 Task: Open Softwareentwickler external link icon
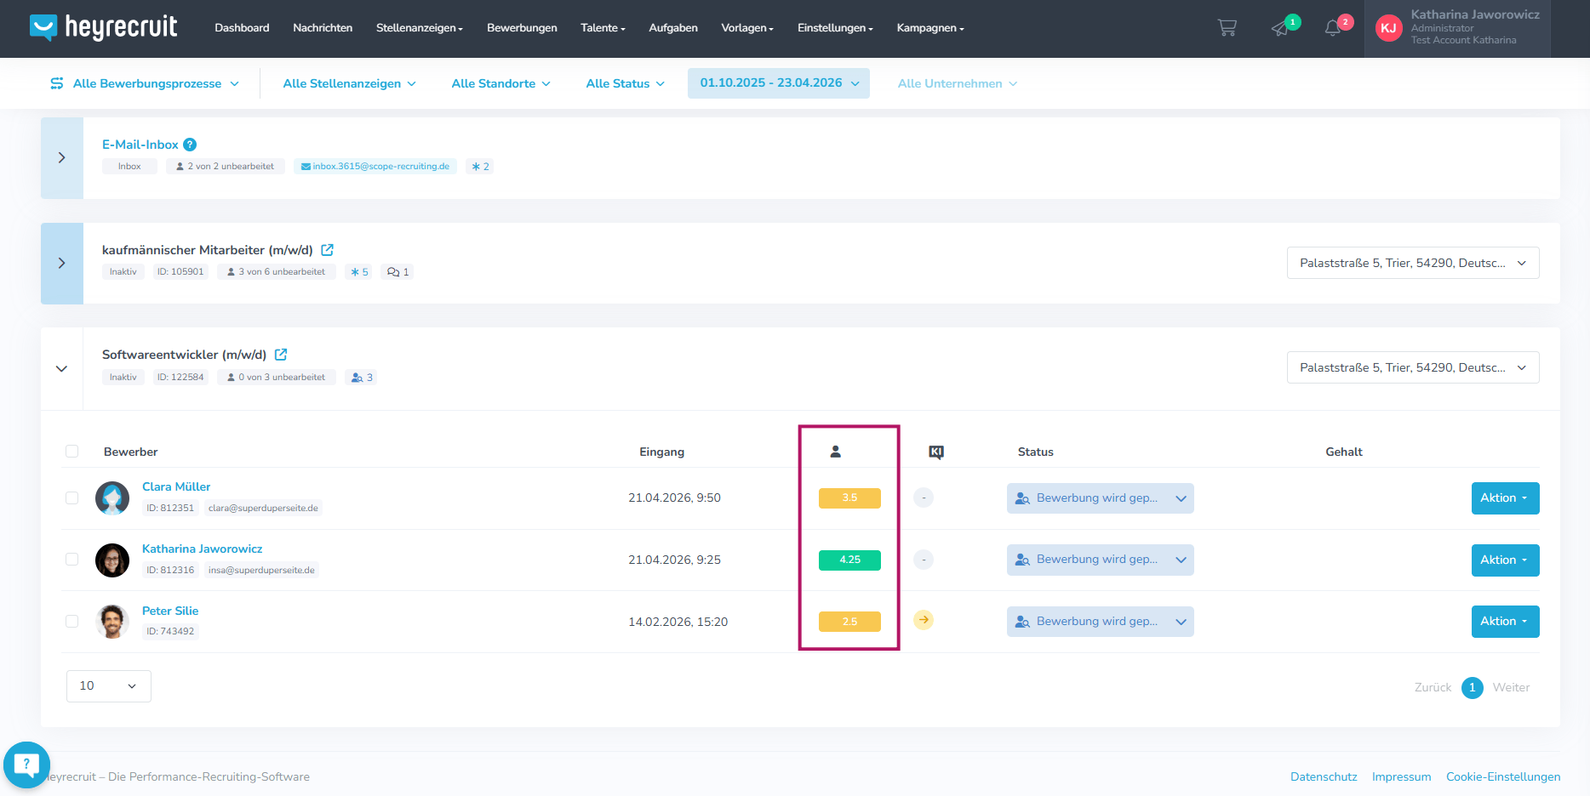(x=281, y=355)
